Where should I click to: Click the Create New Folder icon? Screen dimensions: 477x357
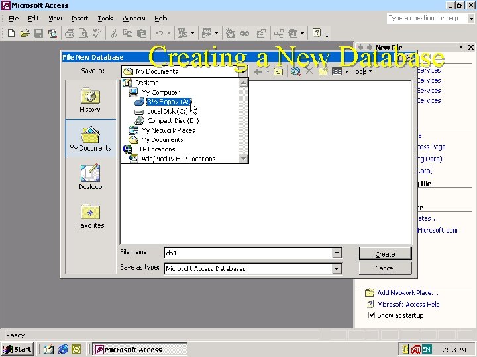(x=323, y=71)
